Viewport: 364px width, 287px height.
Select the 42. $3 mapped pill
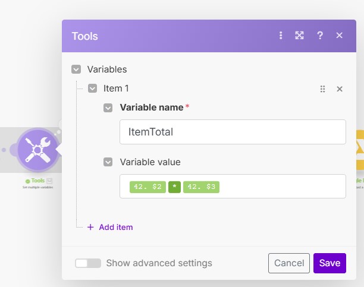[x=201, y=187]
